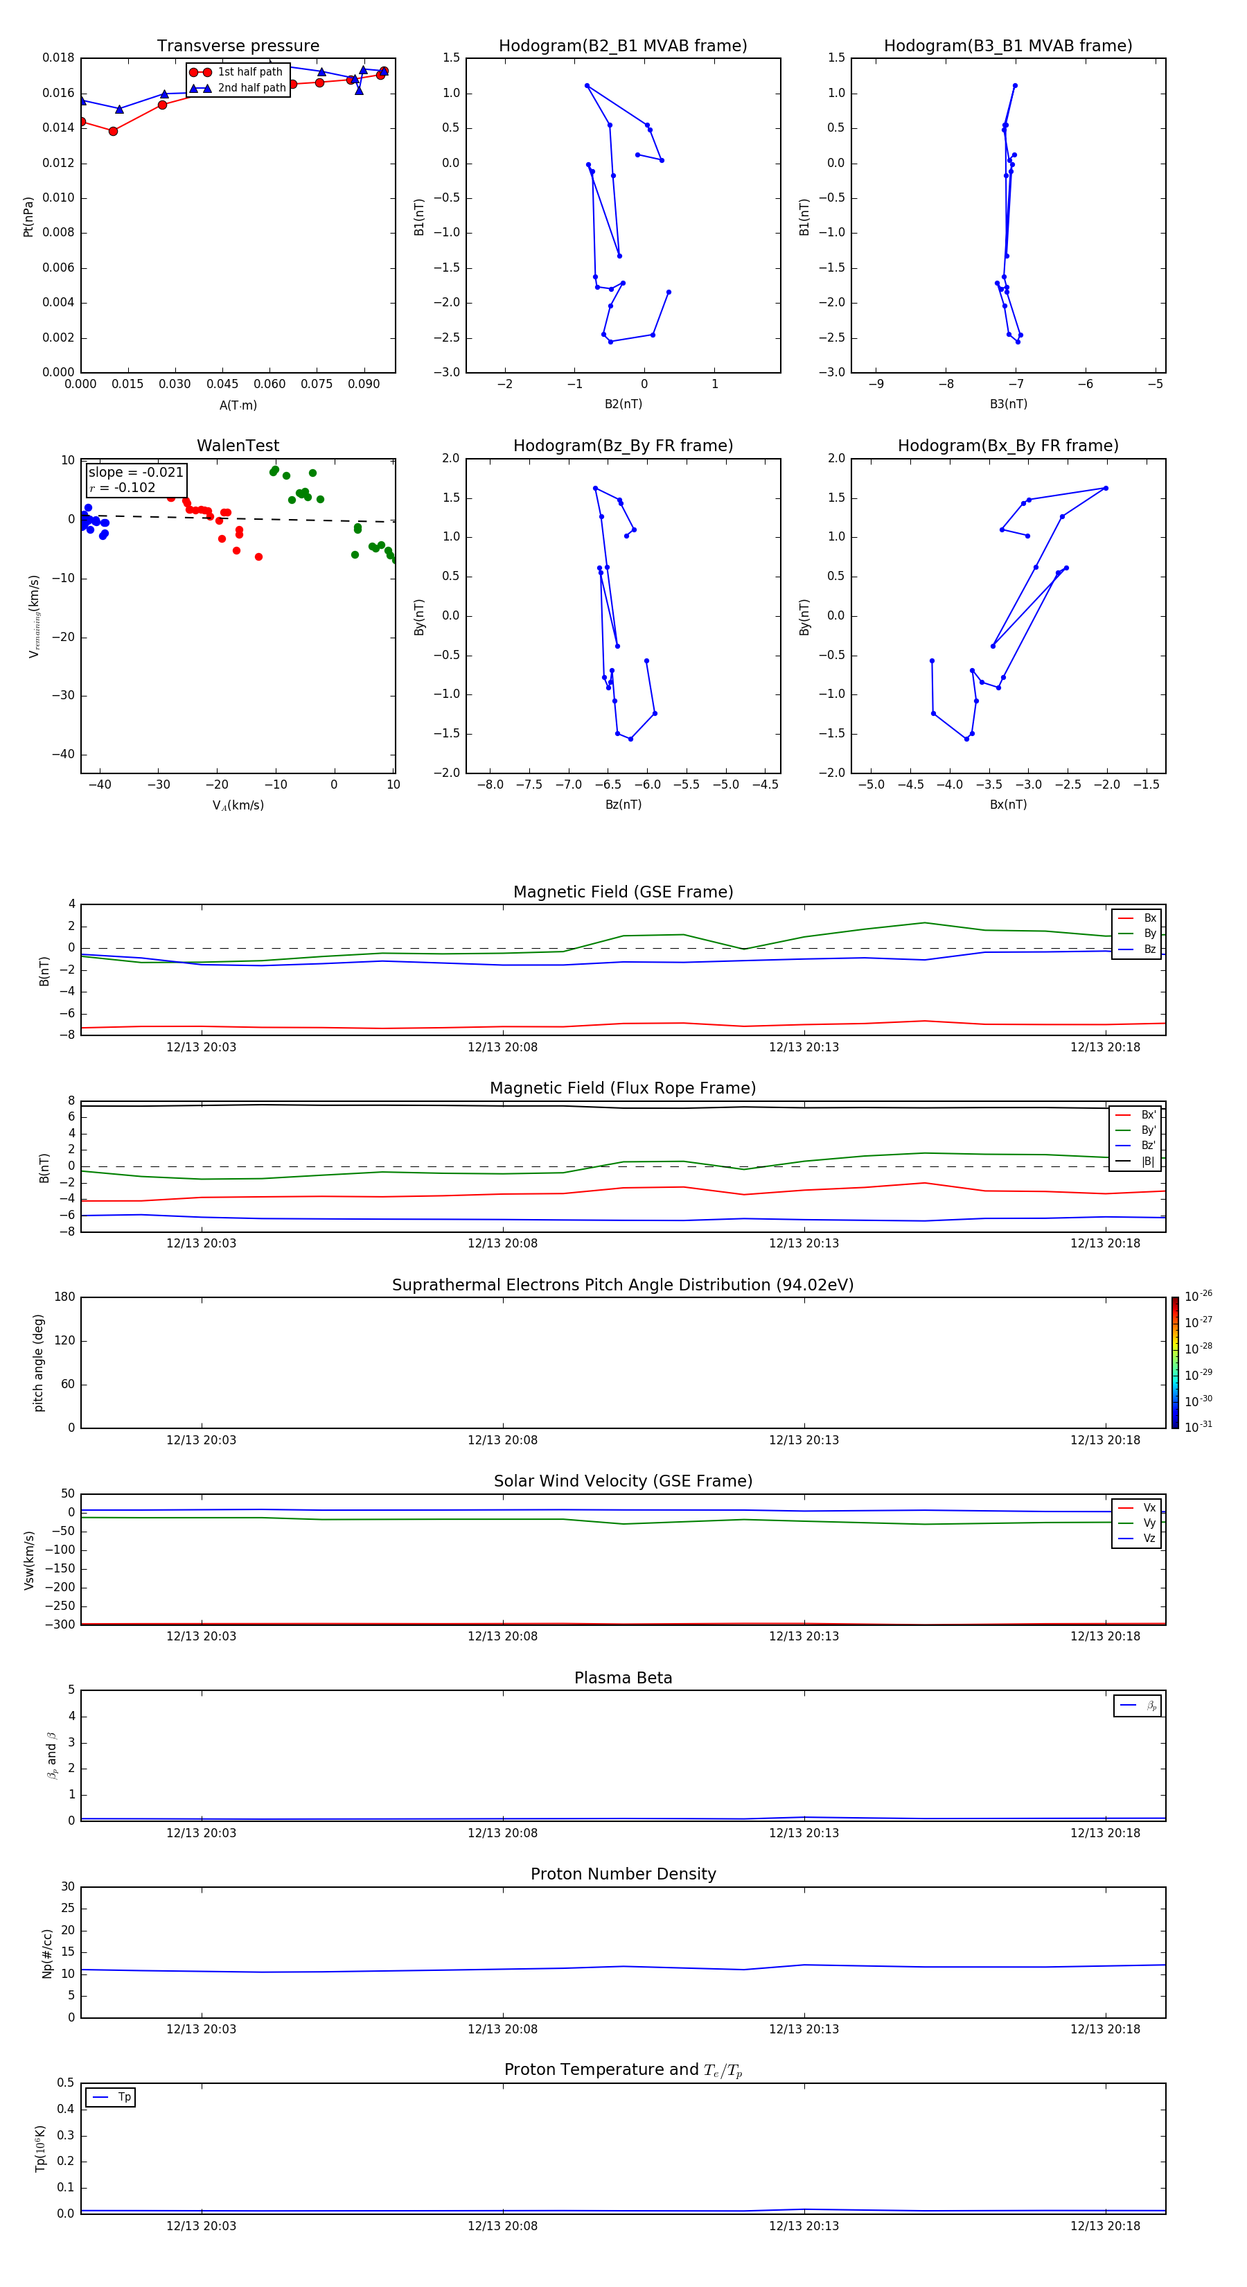Click the '12/13 20:18' tick in Flux Rope plot

point(1105,1244)
